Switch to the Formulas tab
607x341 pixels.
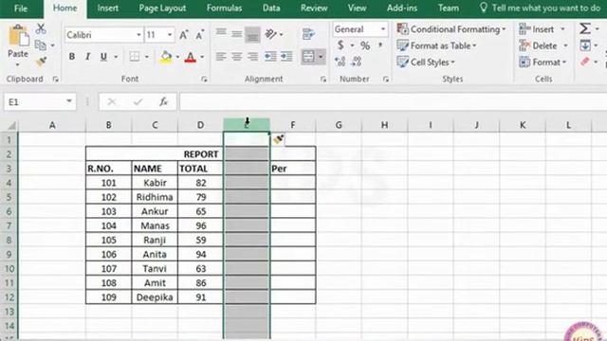click(224, 9)
